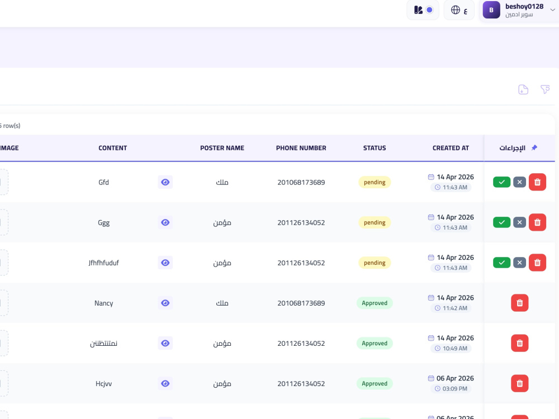
Task: Click Approved badge in Nancy row
Action: 375,303
